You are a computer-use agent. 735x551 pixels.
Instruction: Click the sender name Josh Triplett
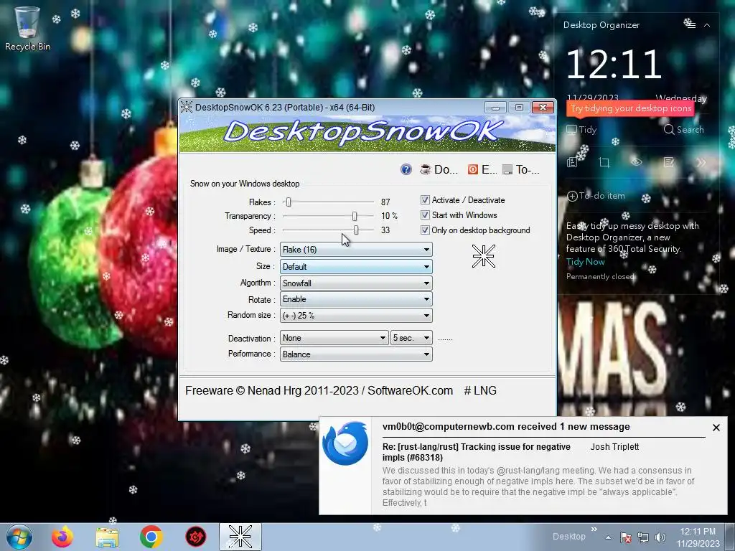(x=614, y=447)
